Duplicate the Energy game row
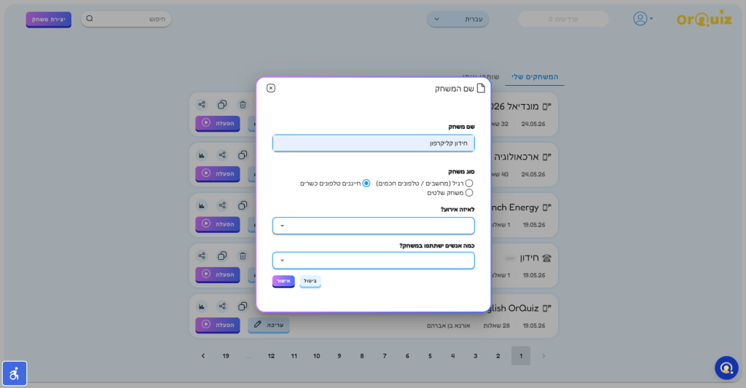 coord(243,205)
